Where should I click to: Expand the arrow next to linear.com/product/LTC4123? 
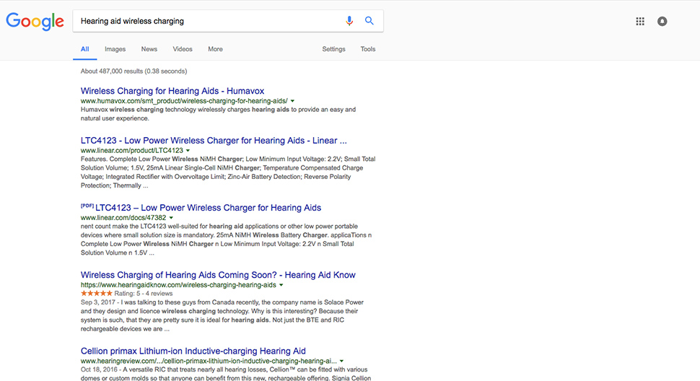pos(188,151)
